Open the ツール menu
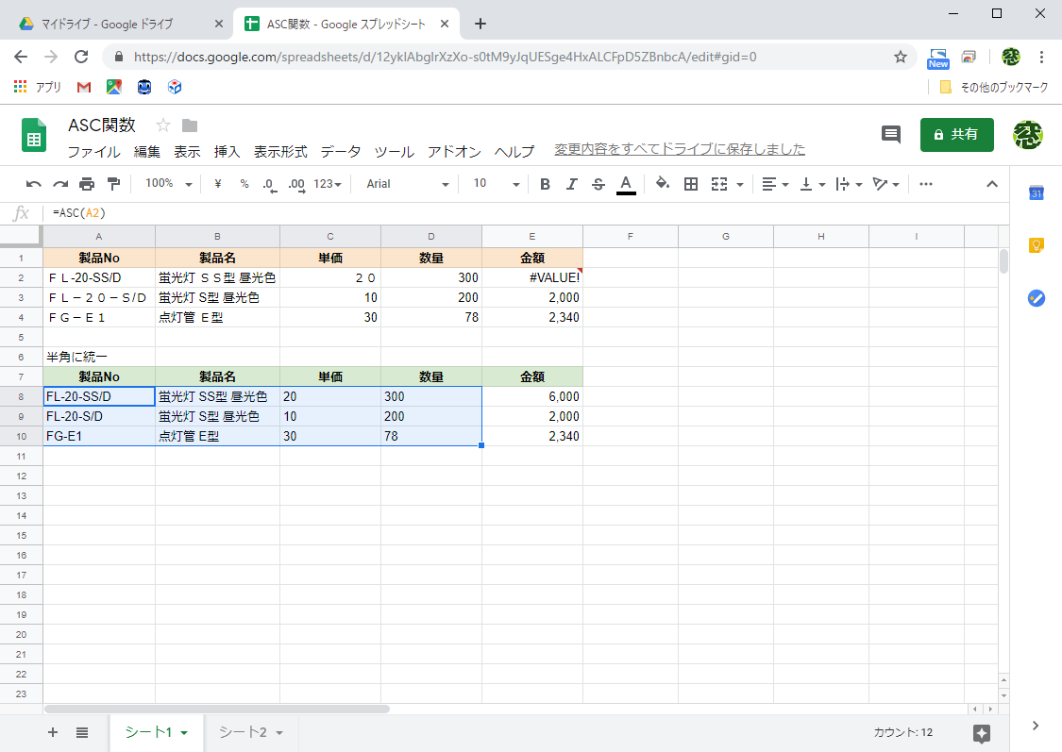Screen dimensions: 1062x752 click(x=395, y=152)
